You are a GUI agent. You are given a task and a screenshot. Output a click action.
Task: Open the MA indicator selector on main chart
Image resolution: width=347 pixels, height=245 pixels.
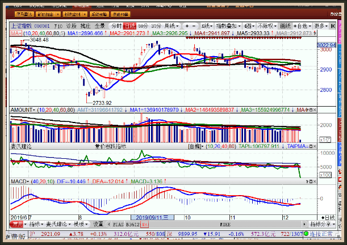(16, 33)
